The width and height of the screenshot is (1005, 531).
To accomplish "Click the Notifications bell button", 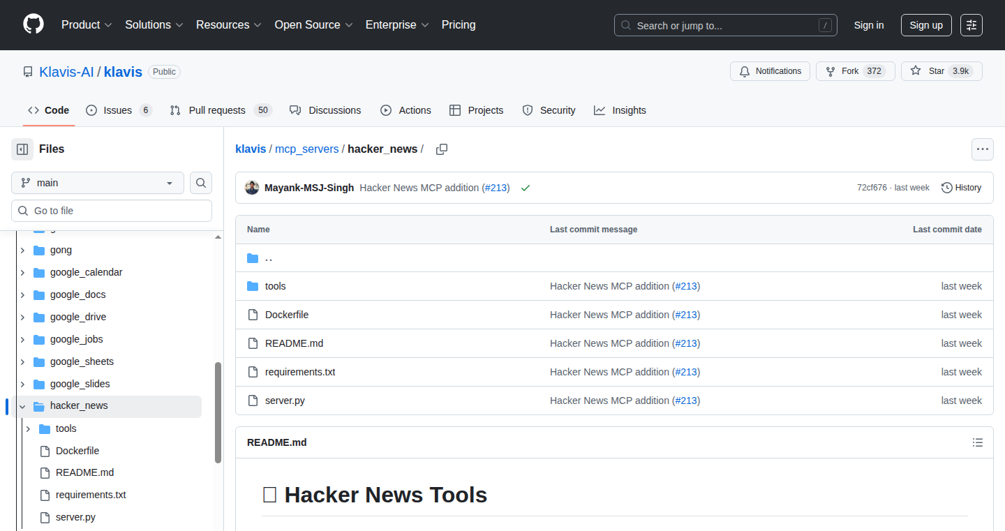I will point(770,71).
